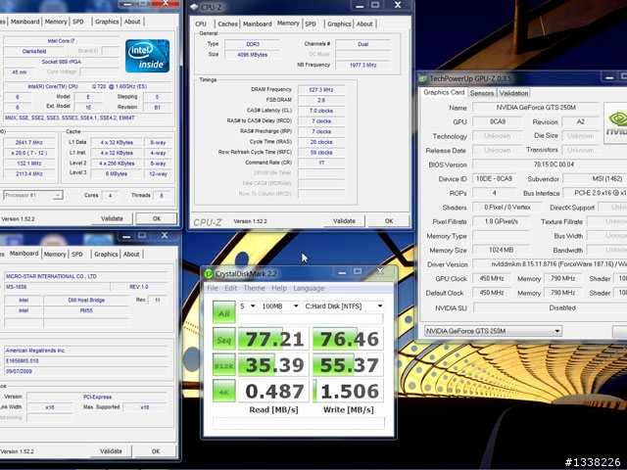Click OK in the CPU-Z Memory window

pos(389,220)
